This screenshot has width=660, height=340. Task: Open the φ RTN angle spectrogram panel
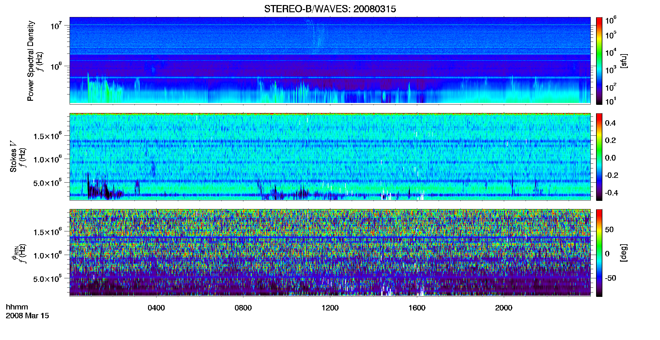click(x=330, y=252)
